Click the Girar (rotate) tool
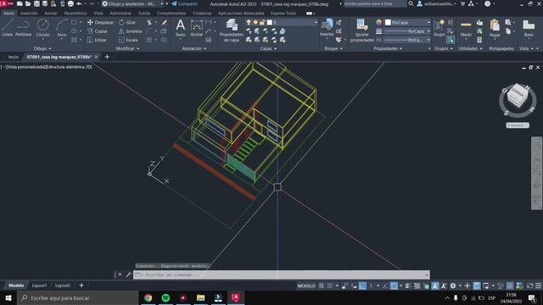Viewport: 543px width, 305px height. pos(127,23)
